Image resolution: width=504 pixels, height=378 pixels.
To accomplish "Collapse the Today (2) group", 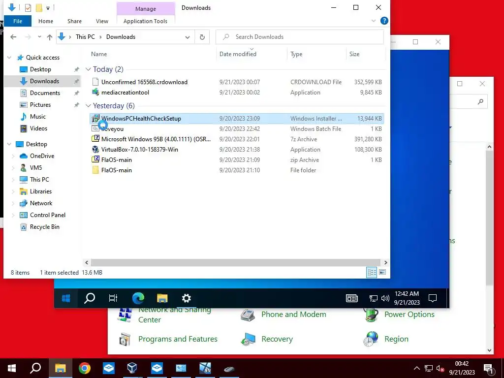I will click(x=88, y=69).
